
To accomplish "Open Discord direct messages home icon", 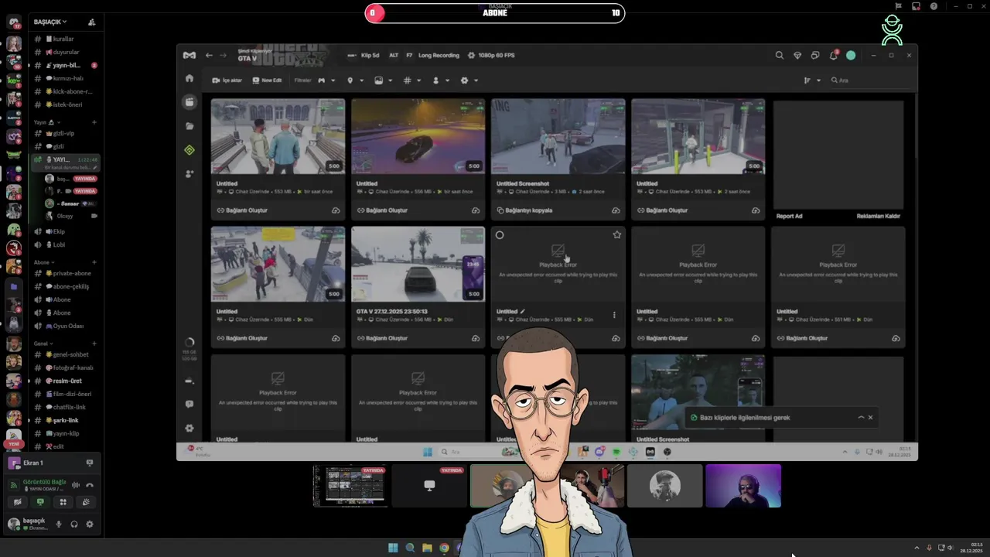I will coord(13,21).
